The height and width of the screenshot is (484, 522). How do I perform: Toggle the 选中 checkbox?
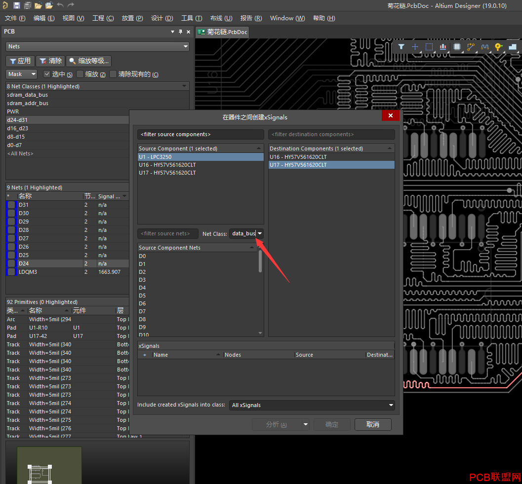click(x=47, y=74)
